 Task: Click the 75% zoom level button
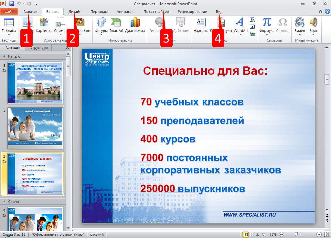coord(273,234)
